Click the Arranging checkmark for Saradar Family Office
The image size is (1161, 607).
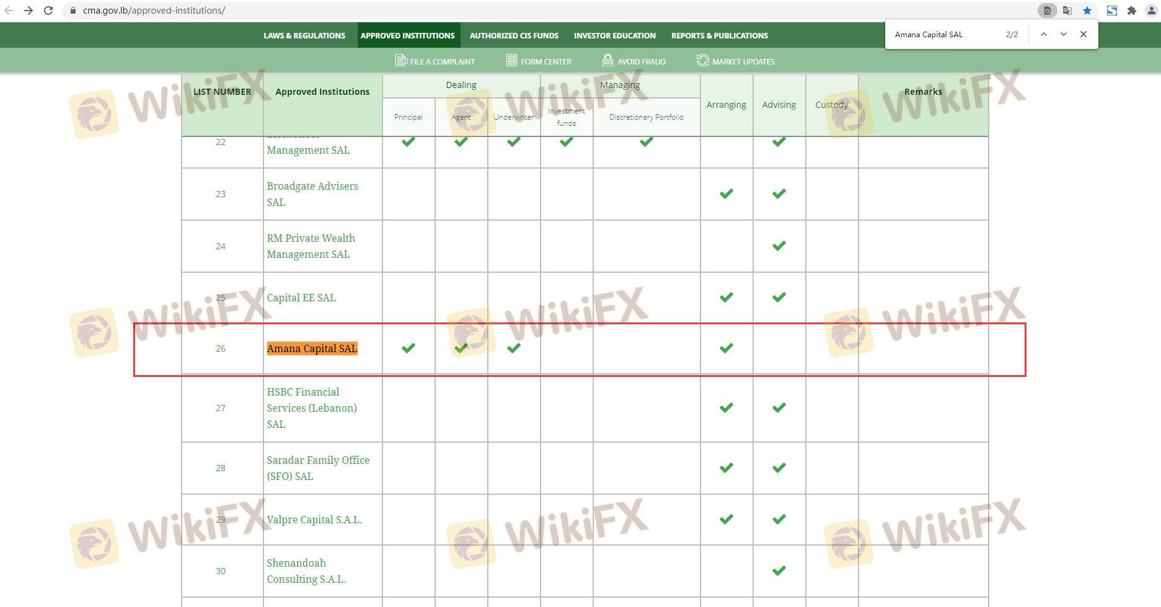pos(726,467)
